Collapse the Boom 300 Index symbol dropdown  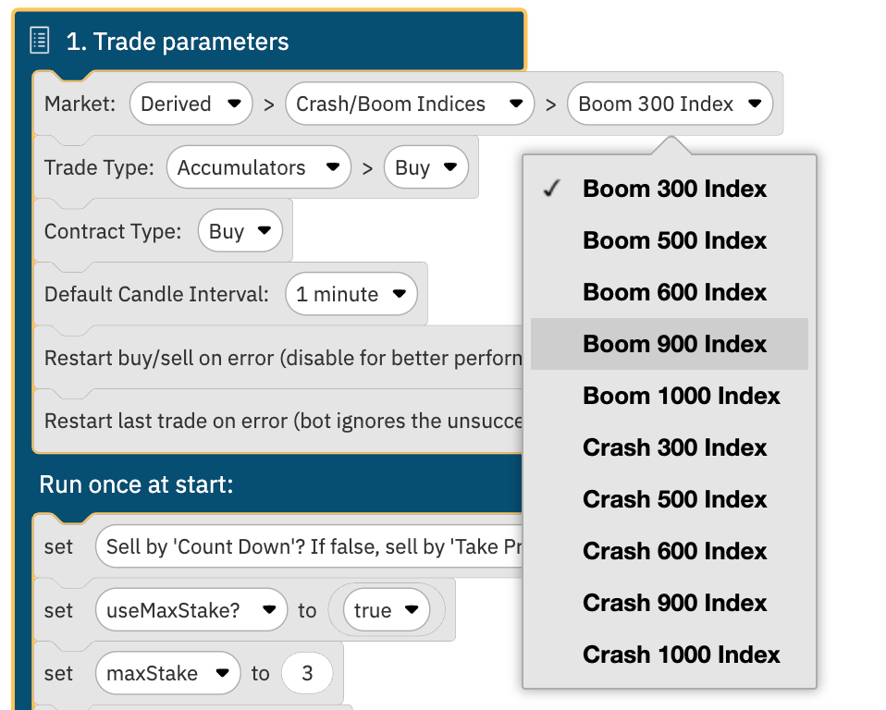pos(670,104)
